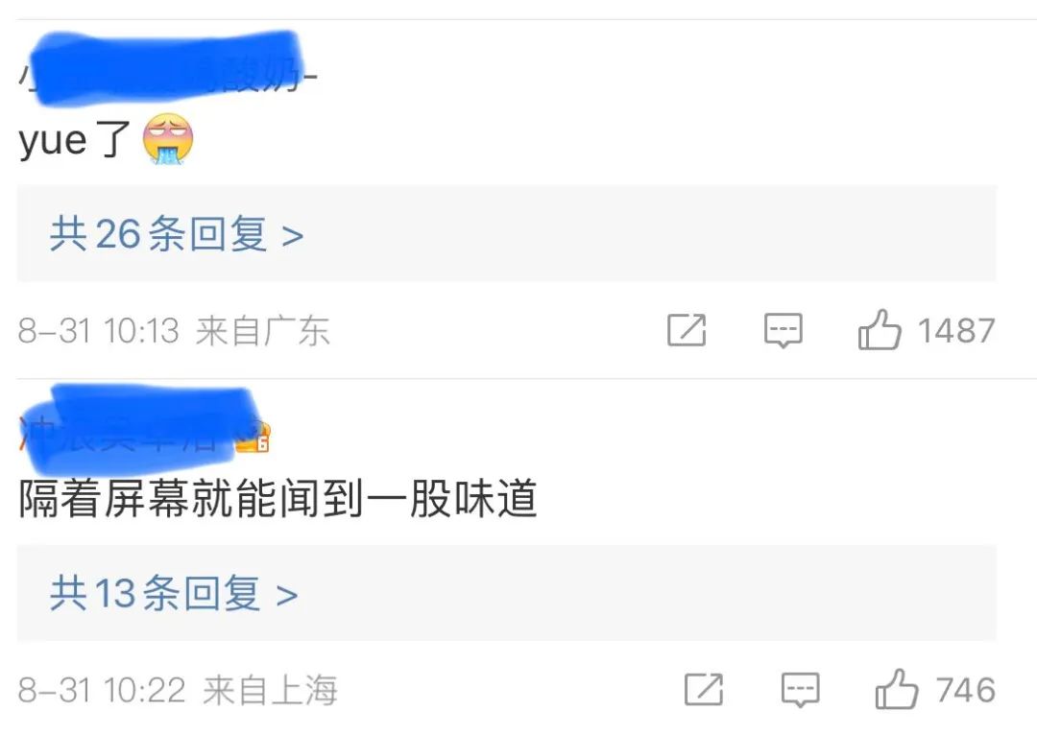The height and width of the screenshot is (735, 1037).
Task: Tap the repost icon on the 广东 comment
Action: click(x=687, y=330)
